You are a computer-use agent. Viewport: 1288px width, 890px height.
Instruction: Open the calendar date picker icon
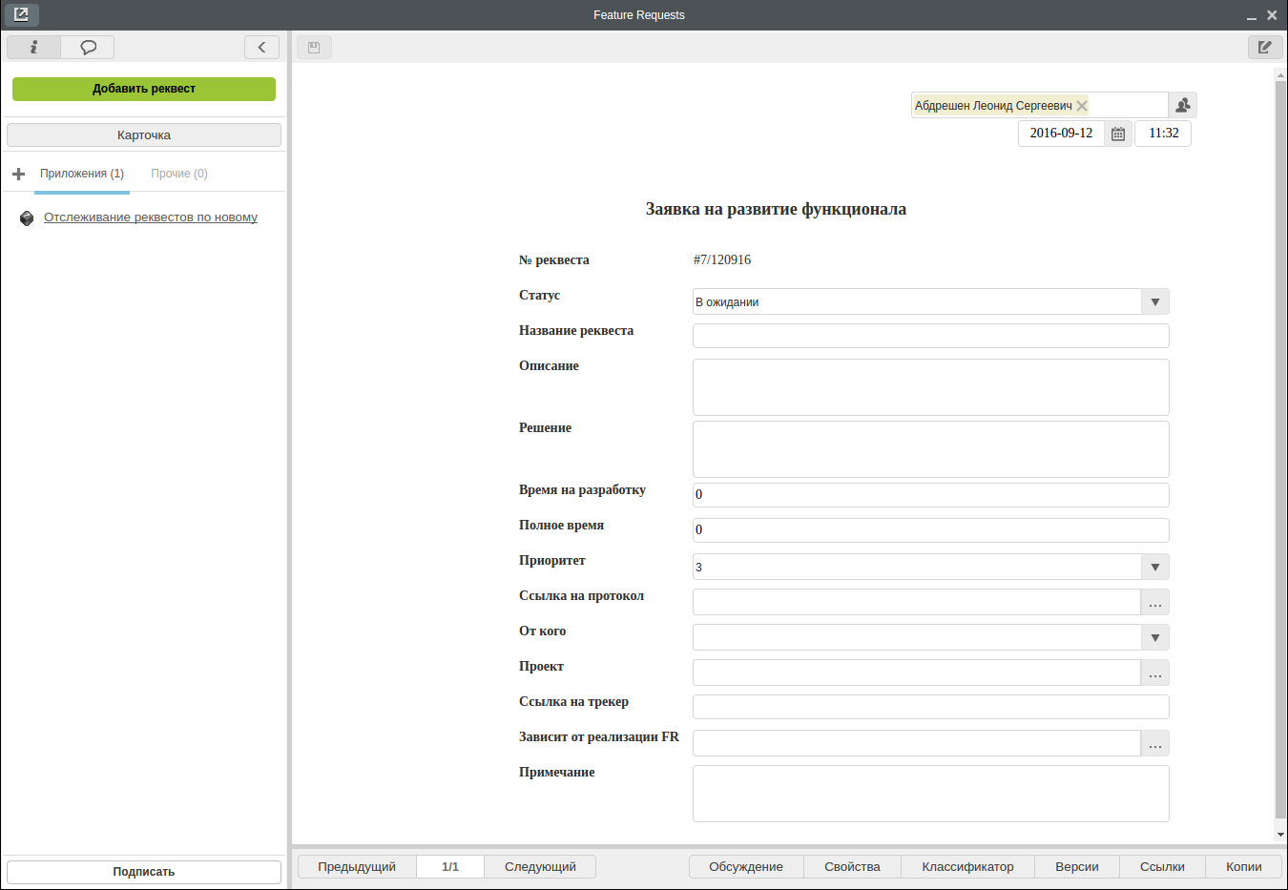click(x=1118, y=134)
